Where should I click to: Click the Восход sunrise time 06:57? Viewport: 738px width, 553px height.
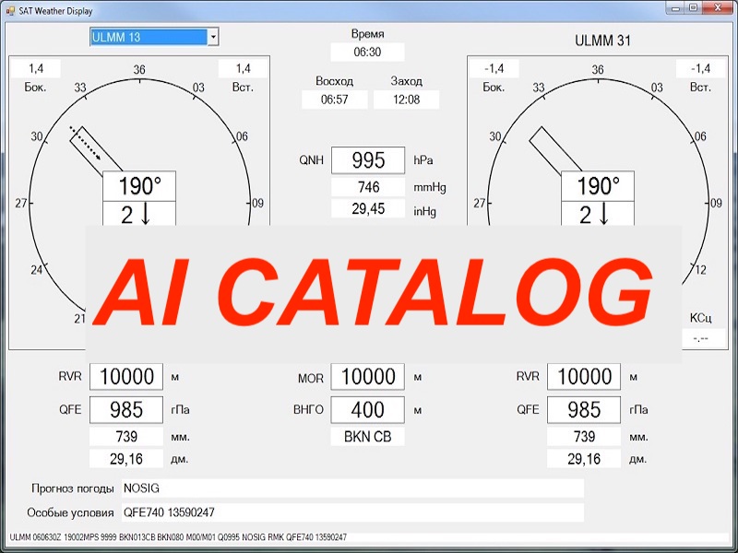(334, 100)
